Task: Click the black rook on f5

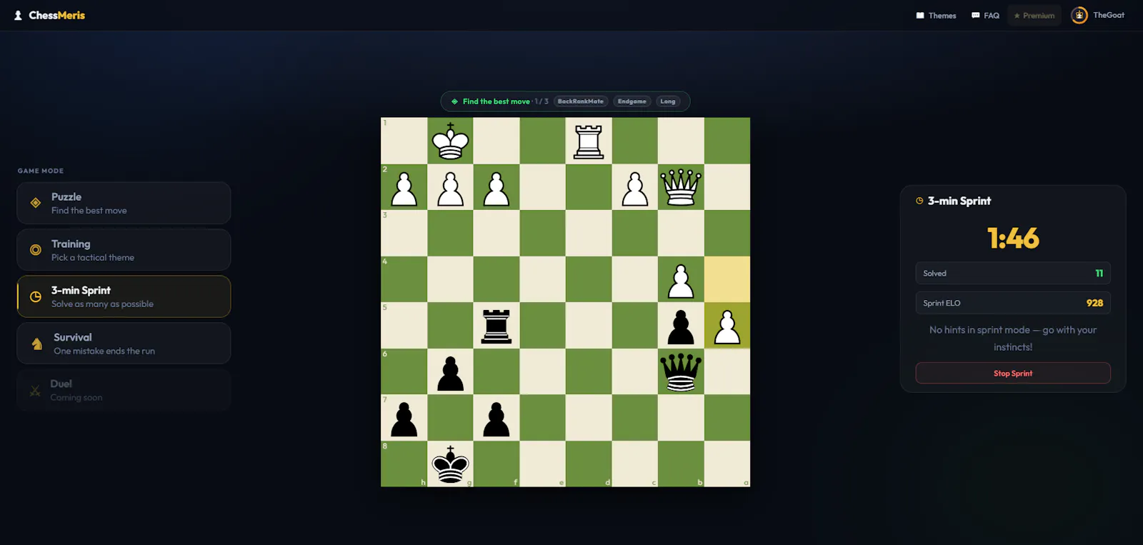Action: (x=496, y=326)
